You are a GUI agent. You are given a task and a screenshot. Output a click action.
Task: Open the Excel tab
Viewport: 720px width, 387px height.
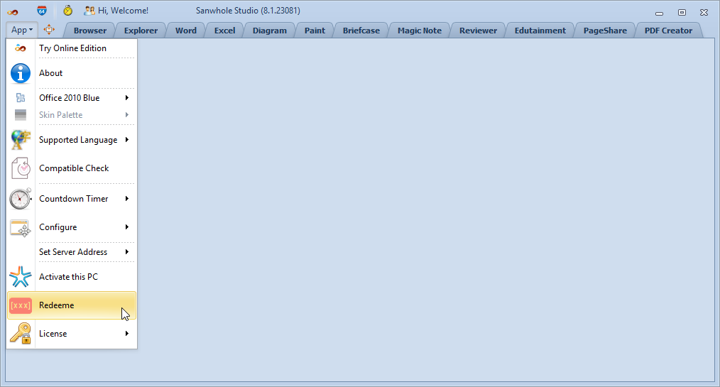[x=224, y=31]
